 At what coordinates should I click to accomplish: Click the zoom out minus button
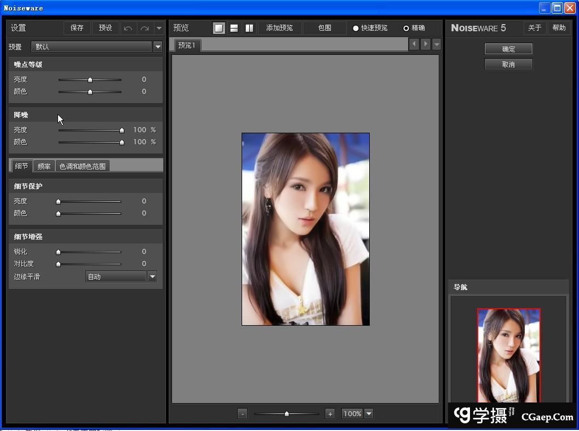(x=243, y=414)
